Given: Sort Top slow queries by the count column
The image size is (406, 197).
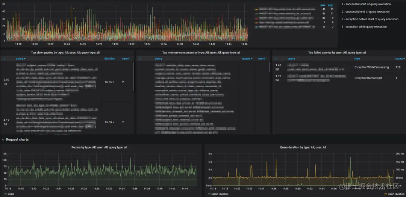Looking at the screenshot, I should coord(126,59).
